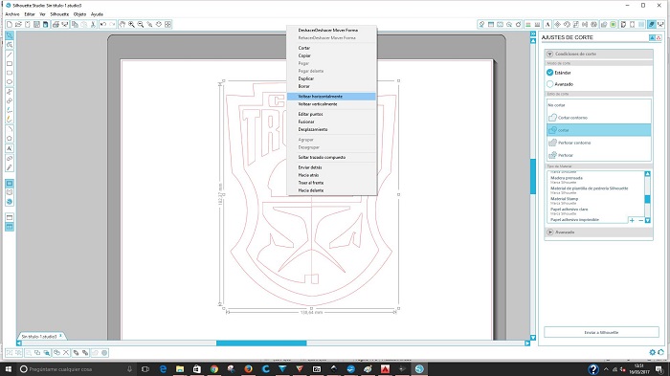This screenshot has width=670, height=376.
Task: Choose the Perforar contorno cut style
Action: pyautogui.click(x=598, y=143)
